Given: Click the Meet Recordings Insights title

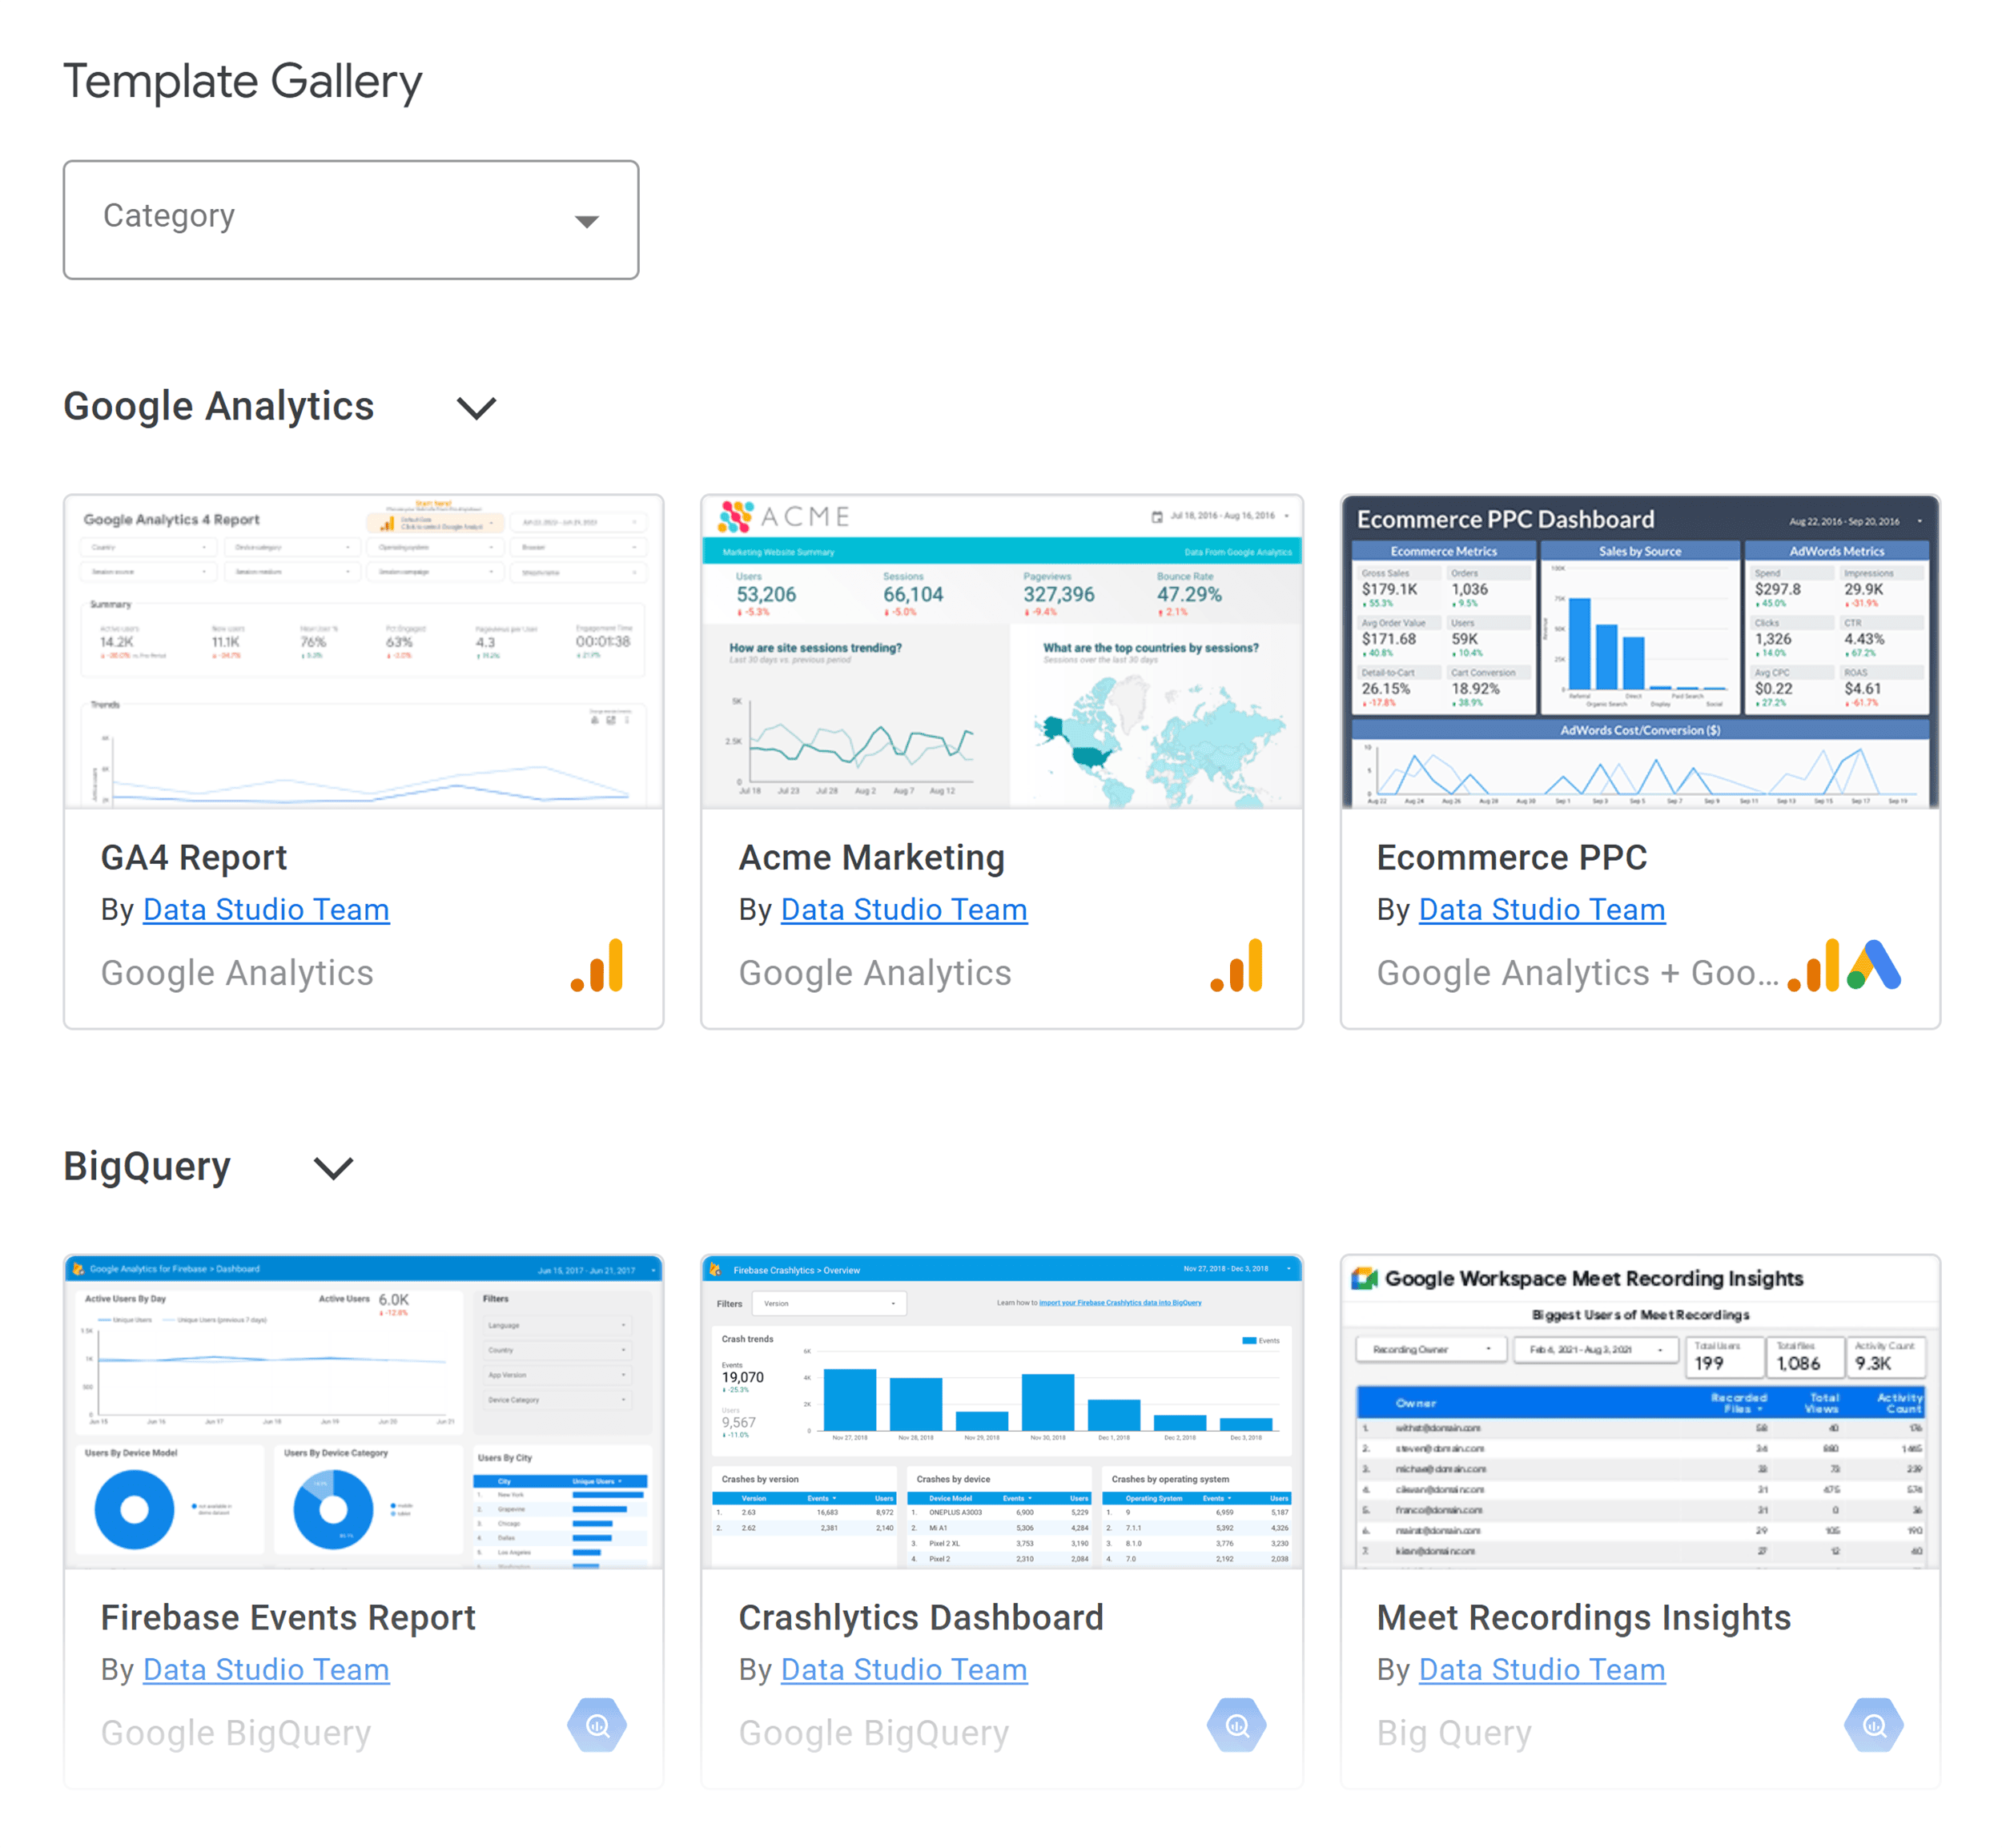Looking at the screenshot, I should click(1584, 1617).
